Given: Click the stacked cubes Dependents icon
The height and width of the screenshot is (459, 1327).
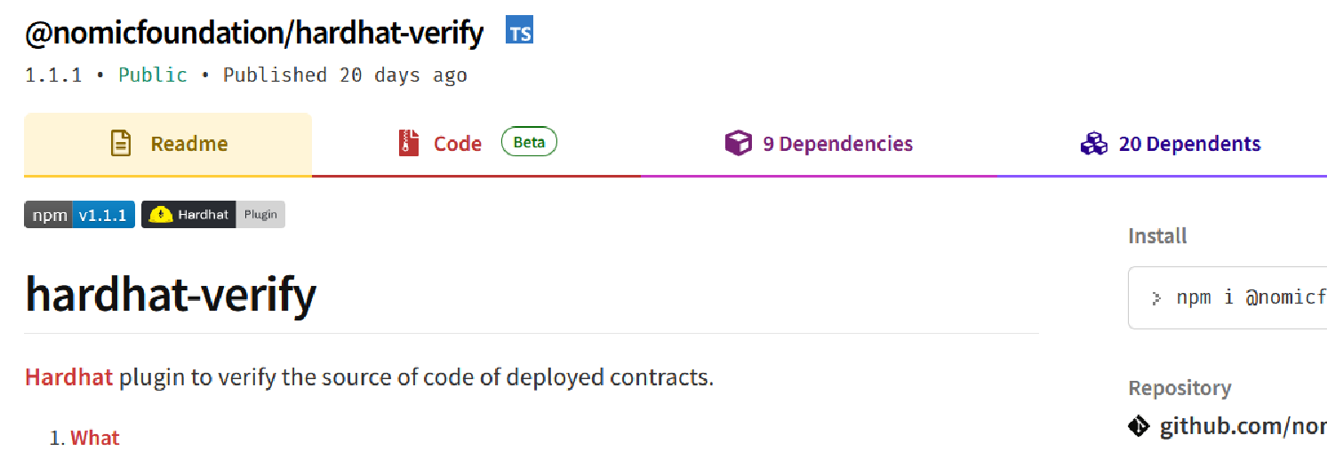Looking at the screenshot, I should pos(1093,143).
